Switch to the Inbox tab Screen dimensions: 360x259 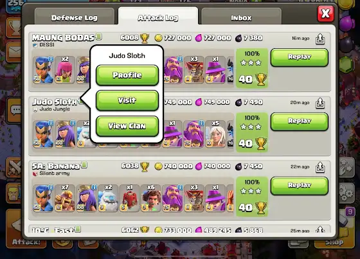point(241,17)
